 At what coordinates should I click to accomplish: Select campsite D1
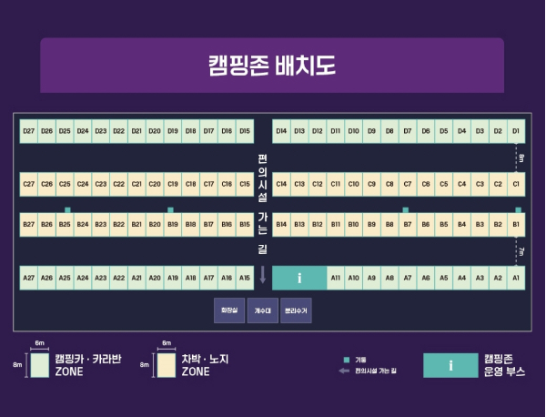516,131
